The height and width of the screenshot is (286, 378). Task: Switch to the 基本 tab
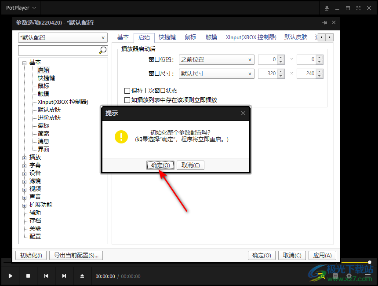point(123,37)
